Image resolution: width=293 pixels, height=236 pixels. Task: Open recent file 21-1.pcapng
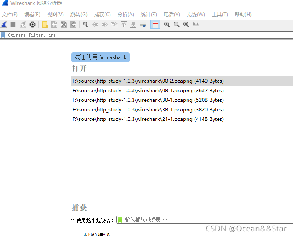pos(182,119)
